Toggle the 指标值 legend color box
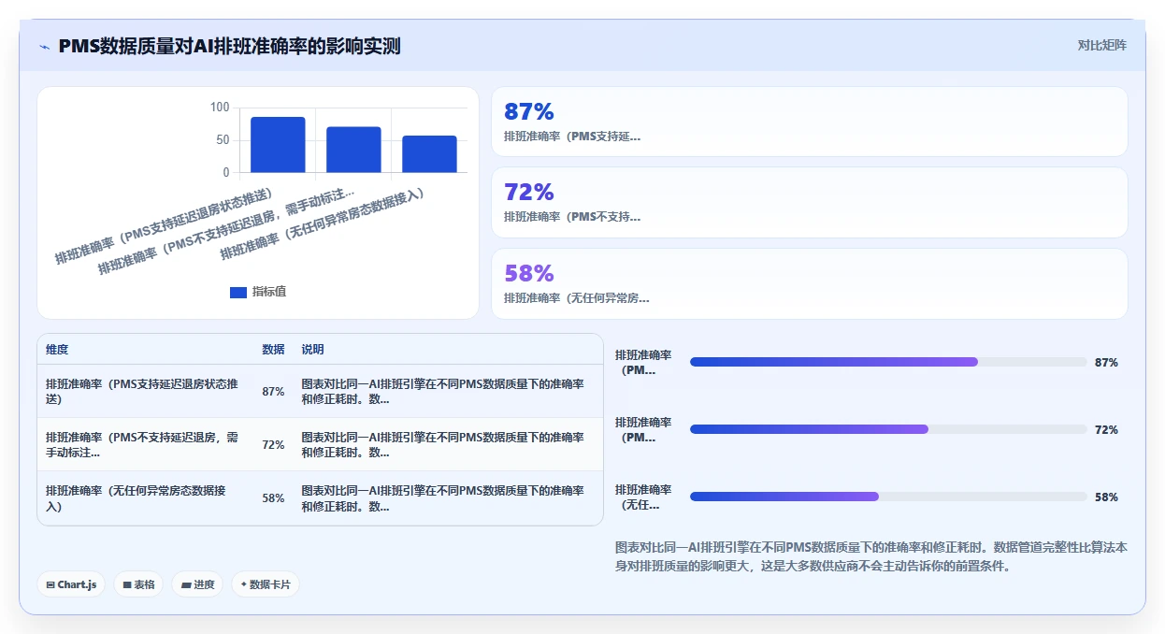The width and height of the screenshot is (1165, 634). click(238, 292)
